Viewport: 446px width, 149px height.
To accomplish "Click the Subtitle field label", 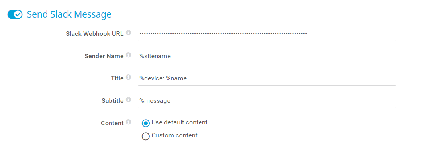I will click(113, 101).
